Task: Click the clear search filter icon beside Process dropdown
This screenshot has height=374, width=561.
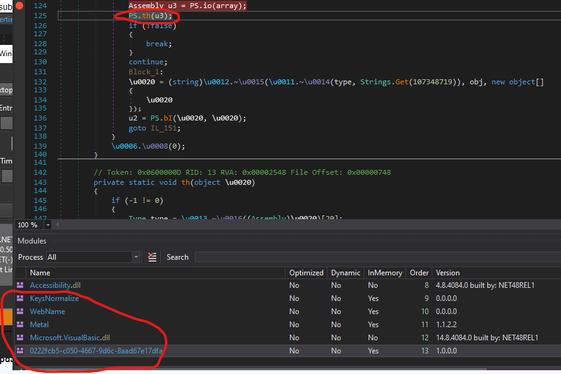Action: pyautogui.click(x=152, y=257)
